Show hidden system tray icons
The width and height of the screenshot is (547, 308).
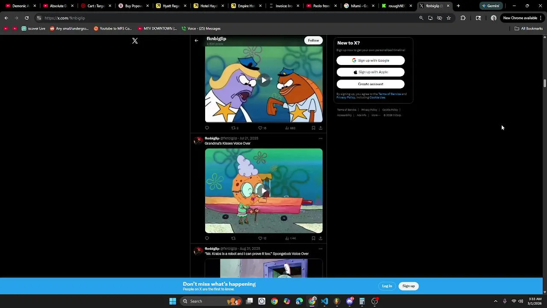[496, 301]
